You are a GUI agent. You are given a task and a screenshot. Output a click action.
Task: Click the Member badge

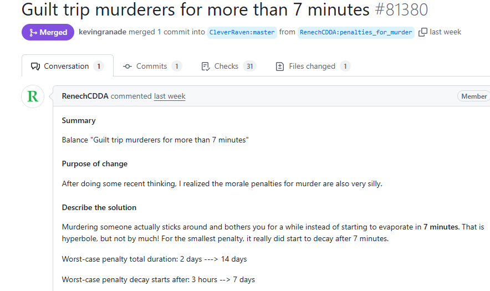(x=474, y=96)
